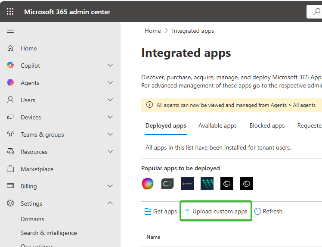
Task: Click the Home icon in the sidebar
Action: 11,48
